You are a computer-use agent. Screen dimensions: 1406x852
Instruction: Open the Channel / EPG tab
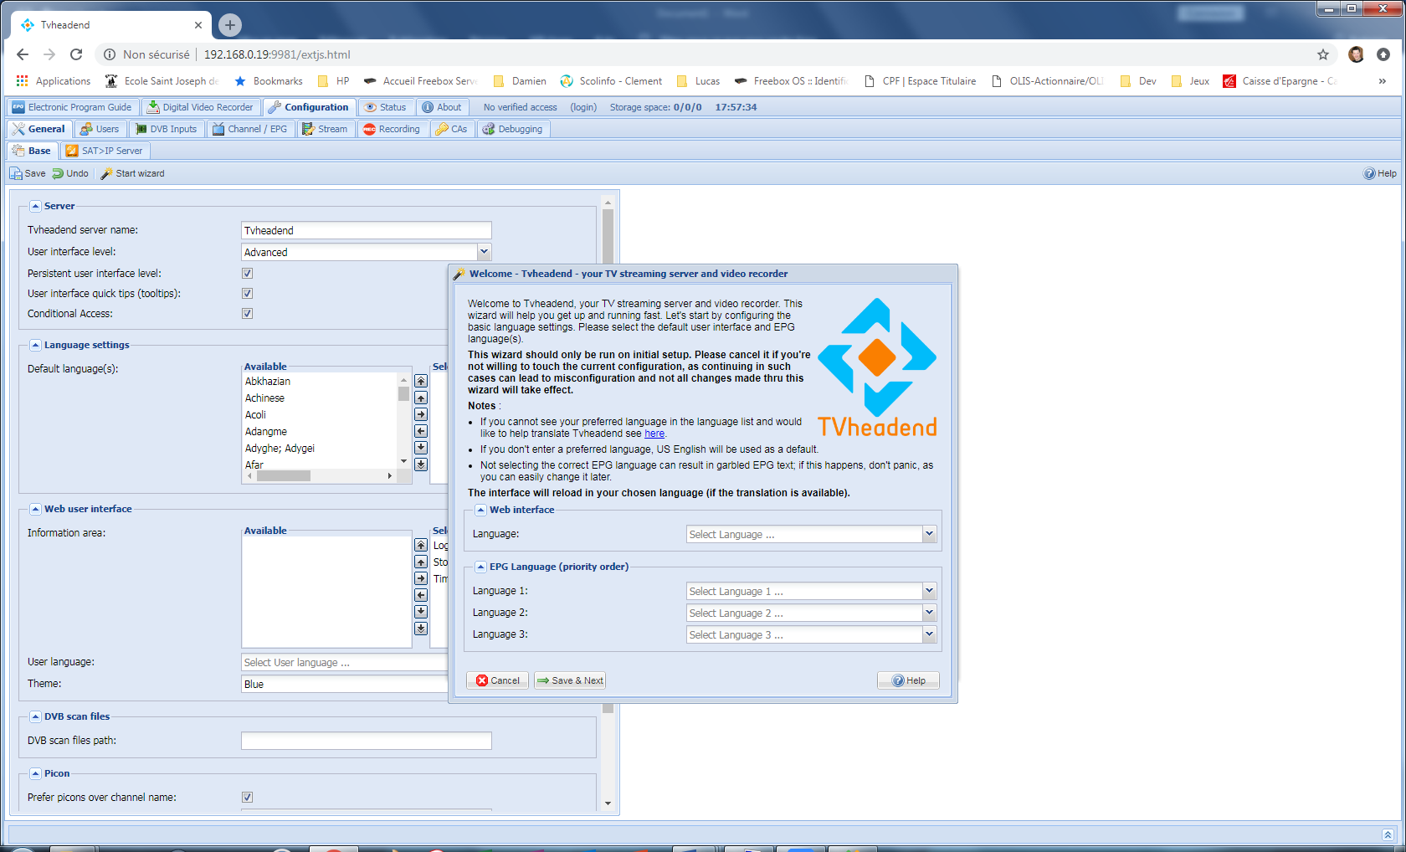click(x=250, y=129)
